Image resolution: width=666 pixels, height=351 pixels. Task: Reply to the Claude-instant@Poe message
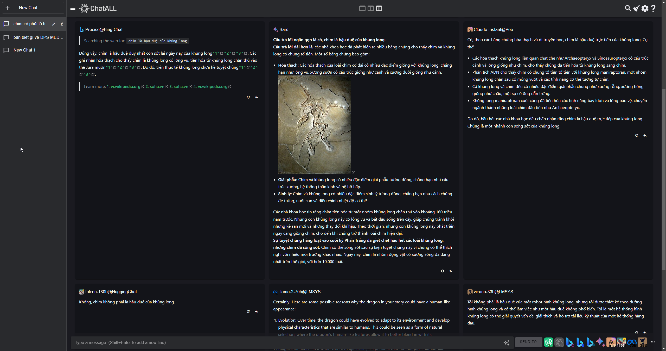(645, 135)
